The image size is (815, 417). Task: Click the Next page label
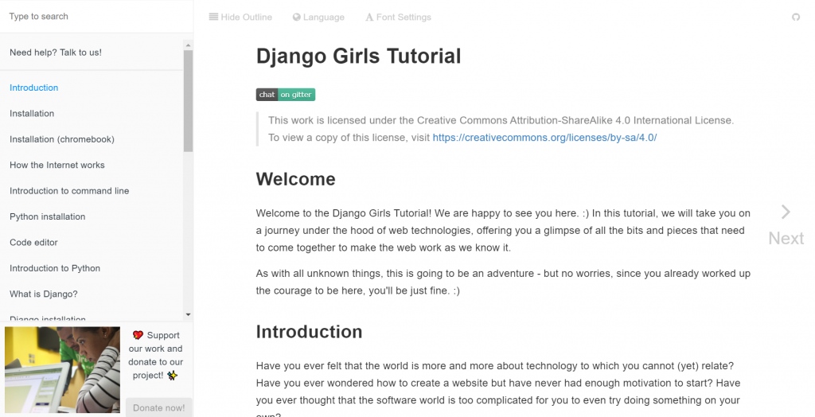coord(786,238)
